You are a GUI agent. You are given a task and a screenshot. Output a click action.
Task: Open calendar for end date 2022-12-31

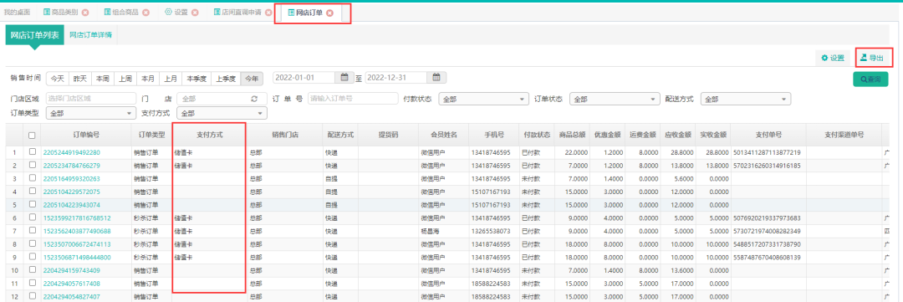tap(436, 77)
